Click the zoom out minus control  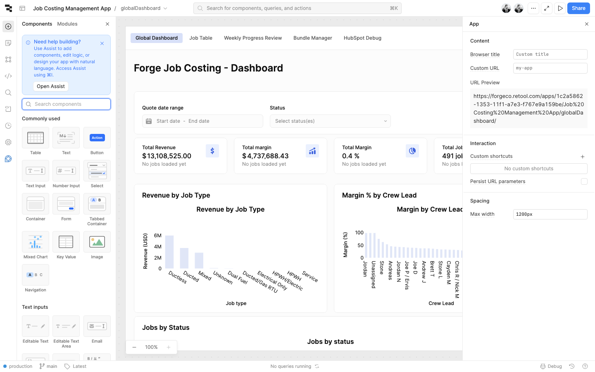click(x=134, y=347)
